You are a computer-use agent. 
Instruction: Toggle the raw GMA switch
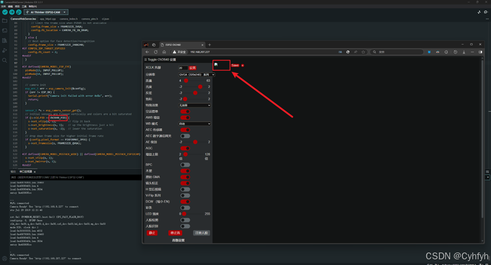pos(185,177)
